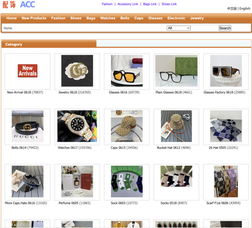
Task: Open the baseball cap thumbnail
Action: (x=127, y=126)
